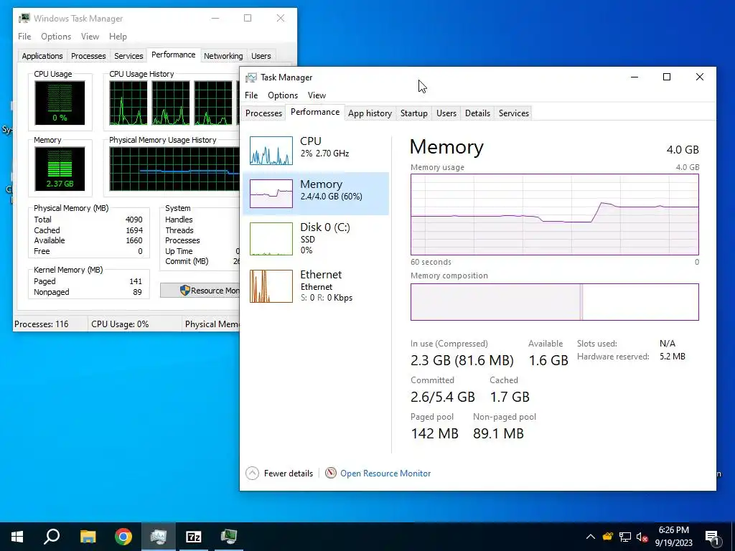Click the 2.6/5.4 GB Committed value
Viewport: 735px width, 551px height.
coord(442,397)
